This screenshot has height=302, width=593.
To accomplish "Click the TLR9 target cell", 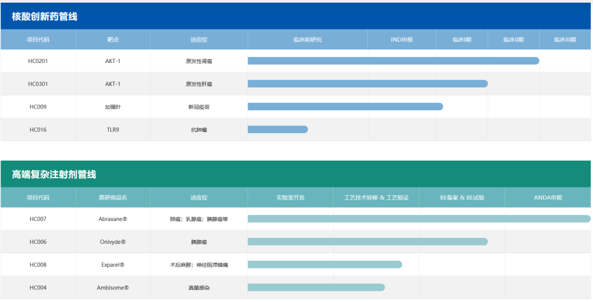I will [113, 129].
